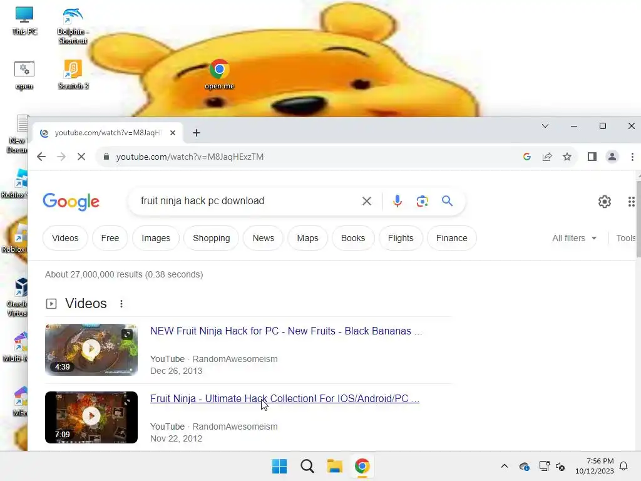Click the address bar URL
Screen dimensions: 641x481
click(190, 157)
